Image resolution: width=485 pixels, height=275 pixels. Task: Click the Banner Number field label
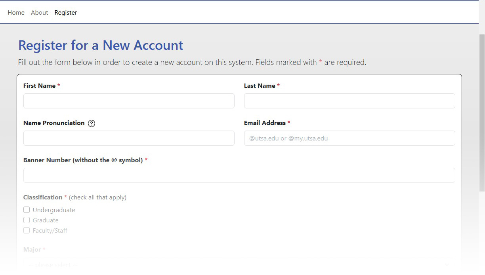83,160
